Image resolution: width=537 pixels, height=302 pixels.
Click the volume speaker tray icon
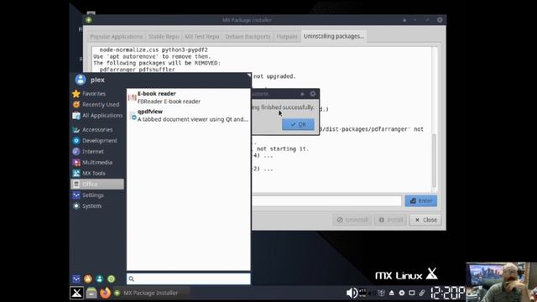pos(352,293)
